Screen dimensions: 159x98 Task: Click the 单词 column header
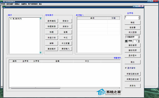[x=92, y=18]
